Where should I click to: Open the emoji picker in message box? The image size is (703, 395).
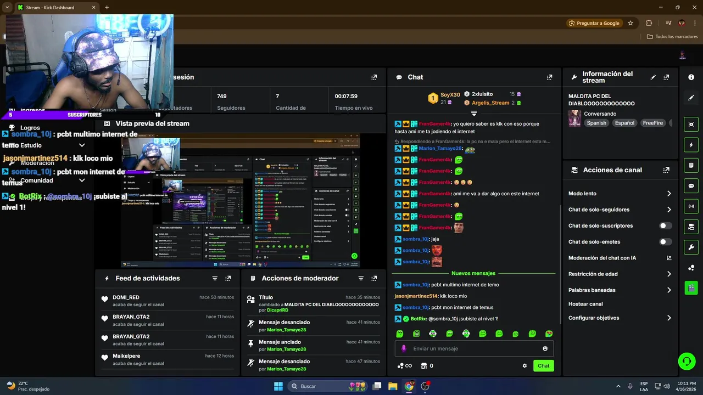pos(545,348)
